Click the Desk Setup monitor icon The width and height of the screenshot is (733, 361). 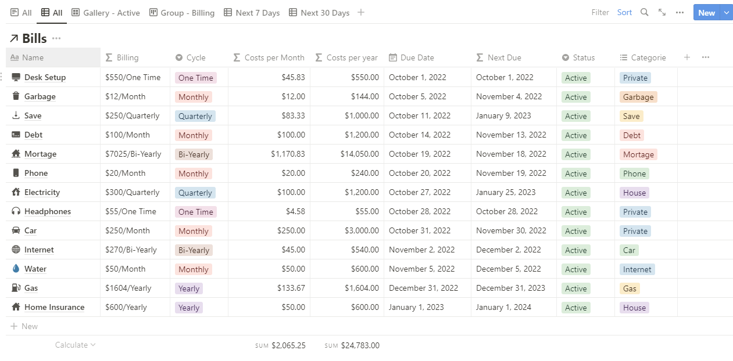(x=16, y=77)
